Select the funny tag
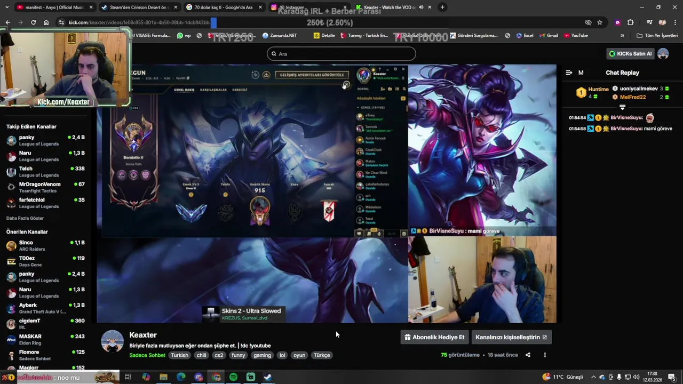683x384 pixels. 239,355
